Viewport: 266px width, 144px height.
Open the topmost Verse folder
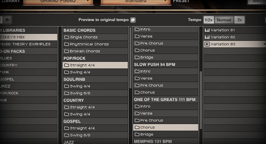click(x=166, y=36)
